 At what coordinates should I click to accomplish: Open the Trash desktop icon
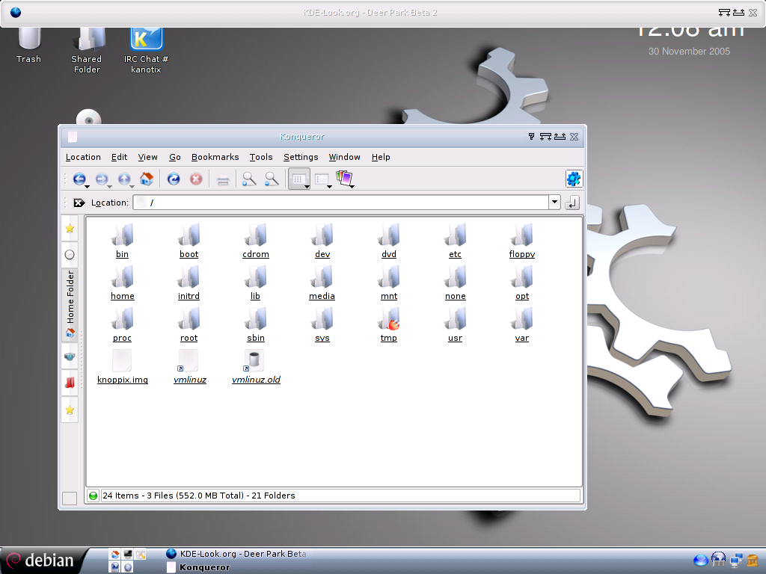pos(28,46)
